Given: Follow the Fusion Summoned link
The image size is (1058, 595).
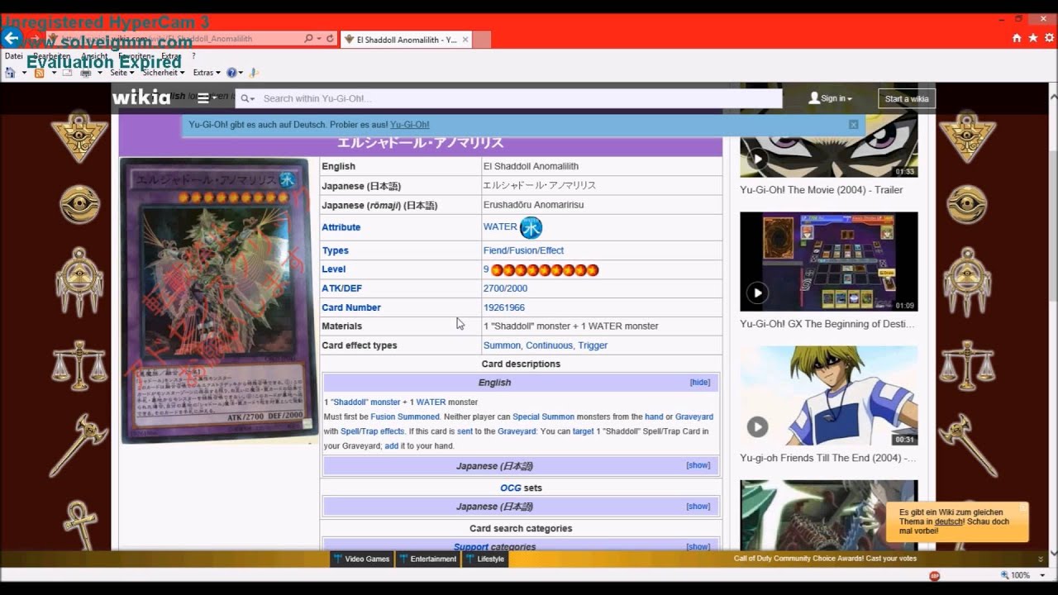Looking at the screenshot, I should pos(405,416).
